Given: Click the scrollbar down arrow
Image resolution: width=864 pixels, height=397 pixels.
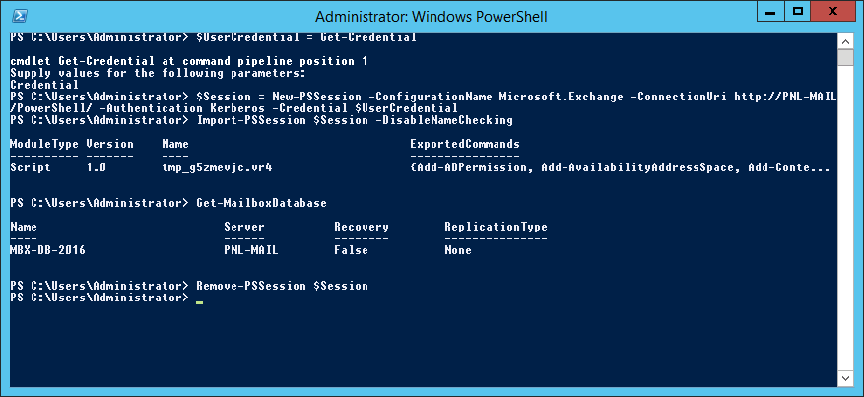Looking at the screenshot, I should 845,378.
